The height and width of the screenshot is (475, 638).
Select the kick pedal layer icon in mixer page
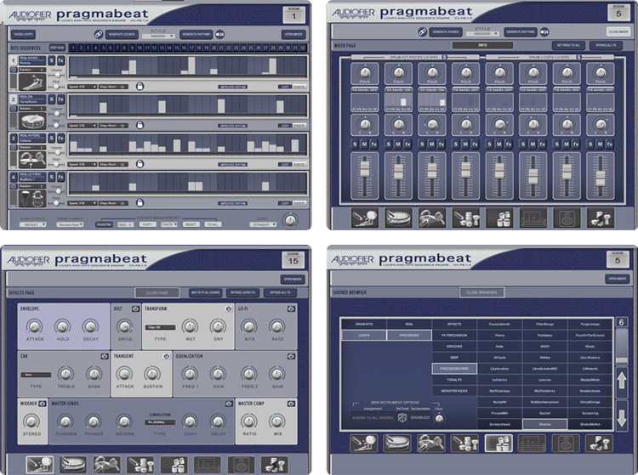[365, 218]
